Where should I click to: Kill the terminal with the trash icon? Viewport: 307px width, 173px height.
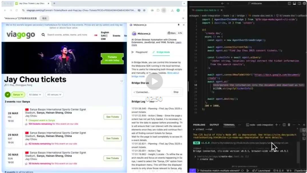click(289, 125)
